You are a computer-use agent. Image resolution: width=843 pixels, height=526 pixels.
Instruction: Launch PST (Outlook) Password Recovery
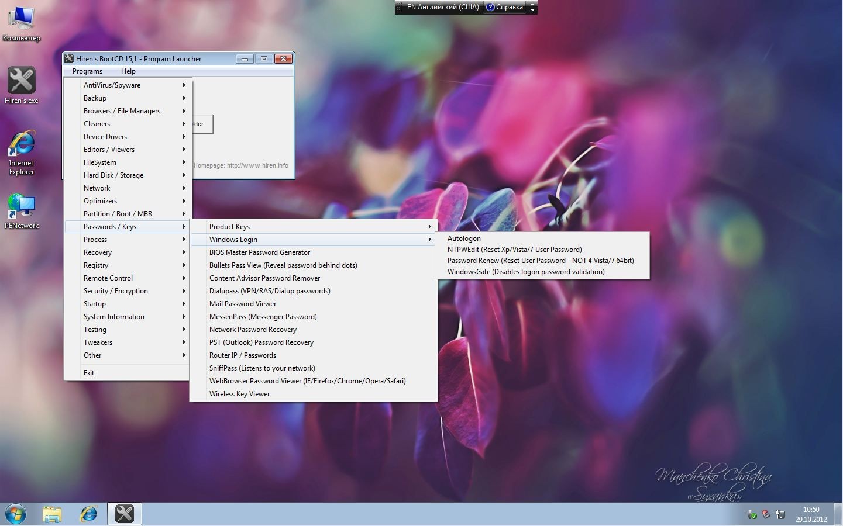tap(314, 342)
